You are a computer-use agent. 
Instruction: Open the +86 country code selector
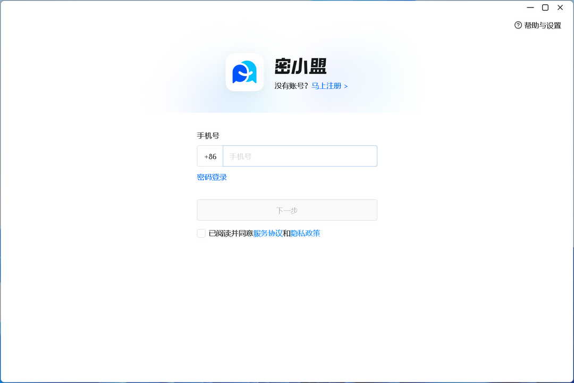pyautogui.click(x=210, y=156)
